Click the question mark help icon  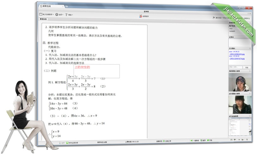[66, 15]
